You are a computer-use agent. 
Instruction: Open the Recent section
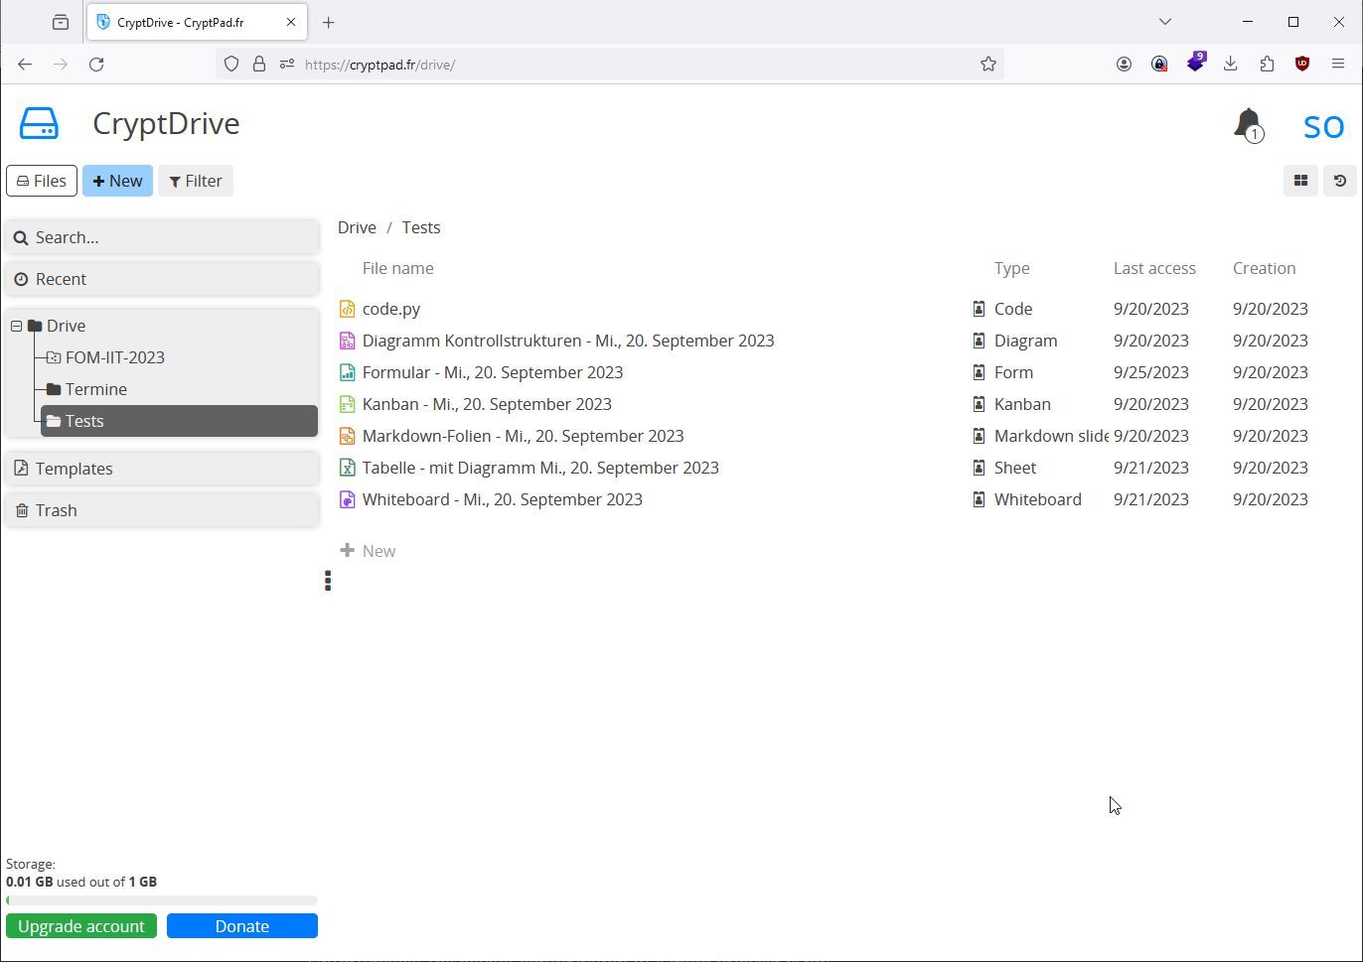162,279
